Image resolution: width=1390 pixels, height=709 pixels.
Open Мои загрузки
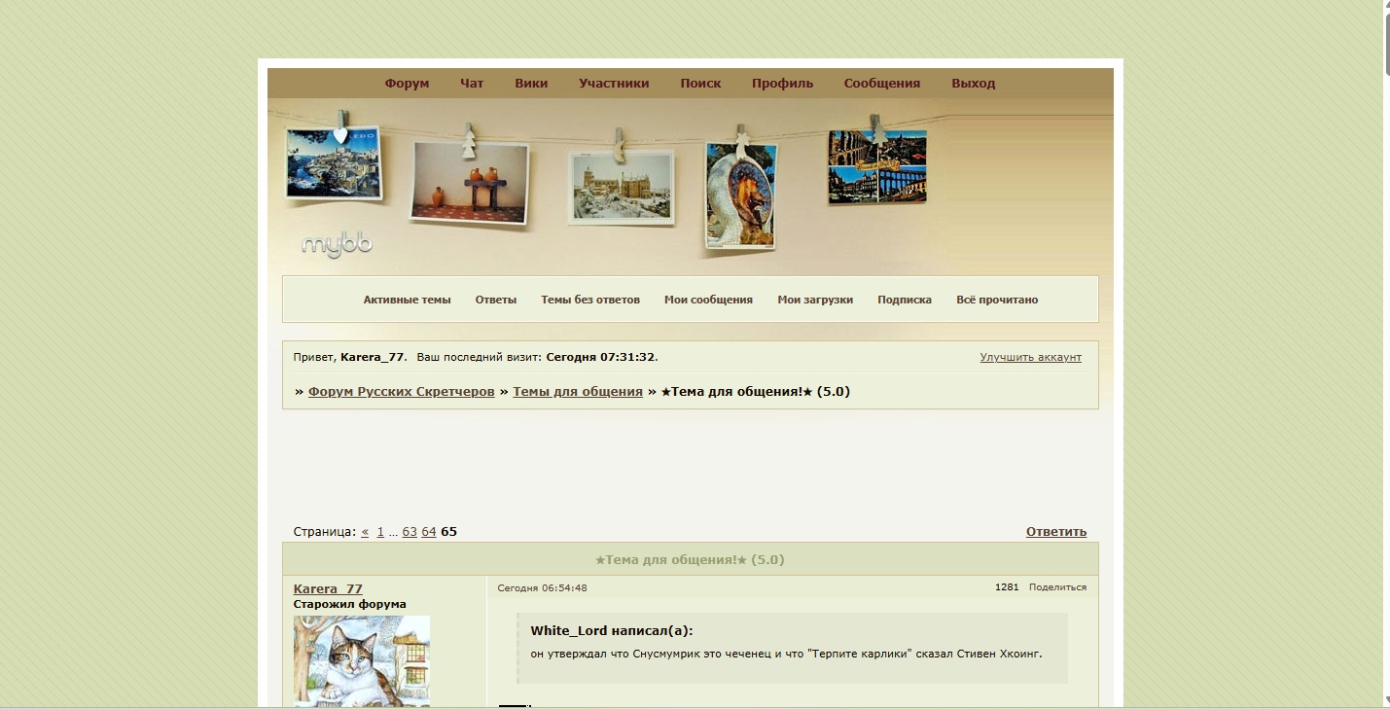815,300
